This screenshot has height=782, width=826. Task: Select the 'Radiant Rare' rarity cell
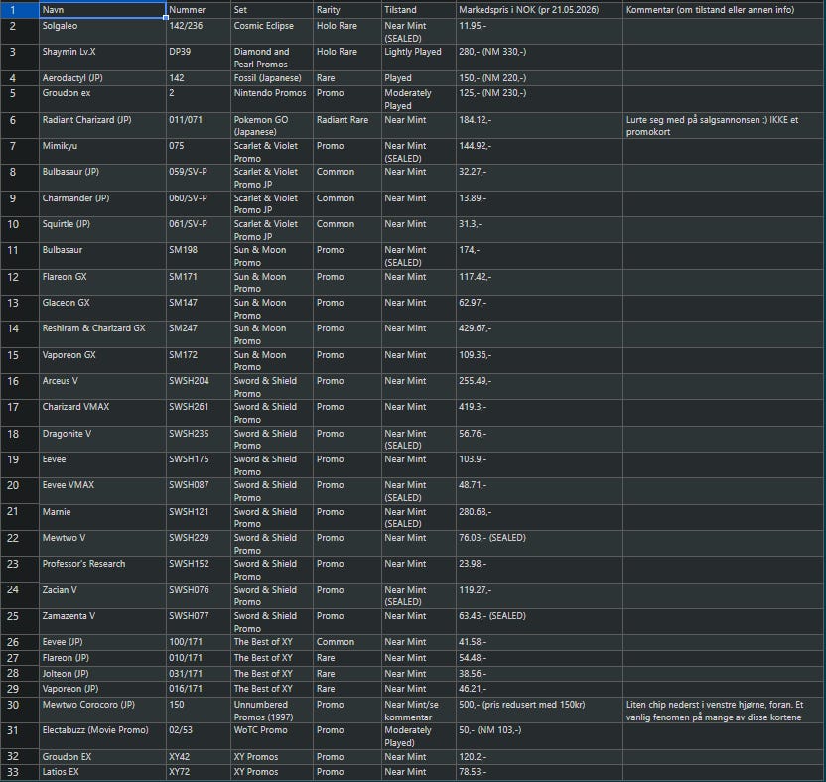click(x=347, y=125)
